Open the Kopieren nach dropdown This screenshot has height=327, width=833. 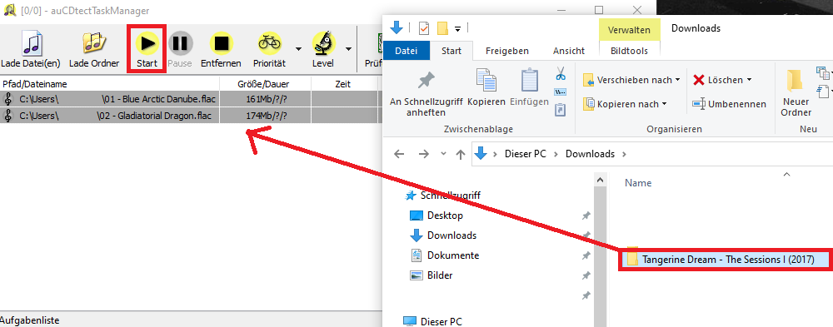click(664, 104)
